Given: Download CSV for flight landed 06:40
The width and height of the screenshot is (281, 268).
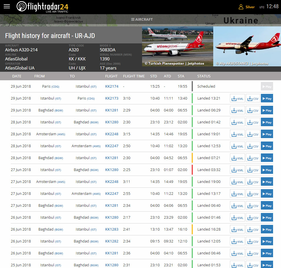Looking at the screenshot, I should click(x=253, y=206).
